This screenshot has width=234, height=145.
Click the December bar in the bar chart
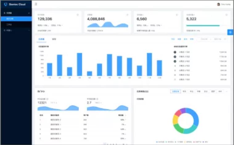tap(159, 68)
